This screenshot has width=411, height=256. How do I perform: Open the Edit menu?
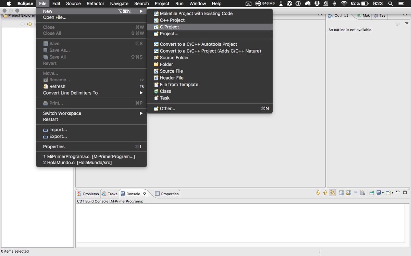tap(56, 4)
